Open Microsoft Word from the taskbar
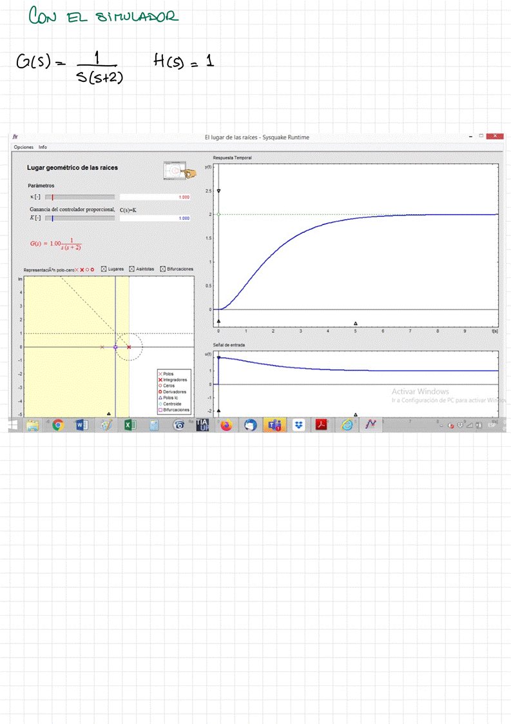The image size is (511, 724). click(82, 424)
